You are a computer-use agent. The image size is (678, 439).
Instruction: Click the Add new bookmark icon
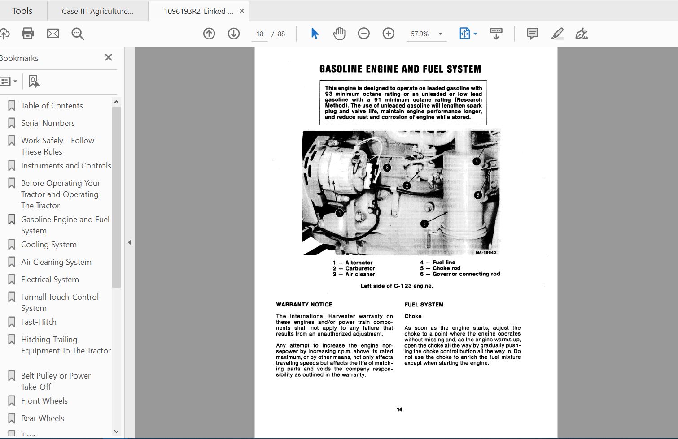click(34, 81)
